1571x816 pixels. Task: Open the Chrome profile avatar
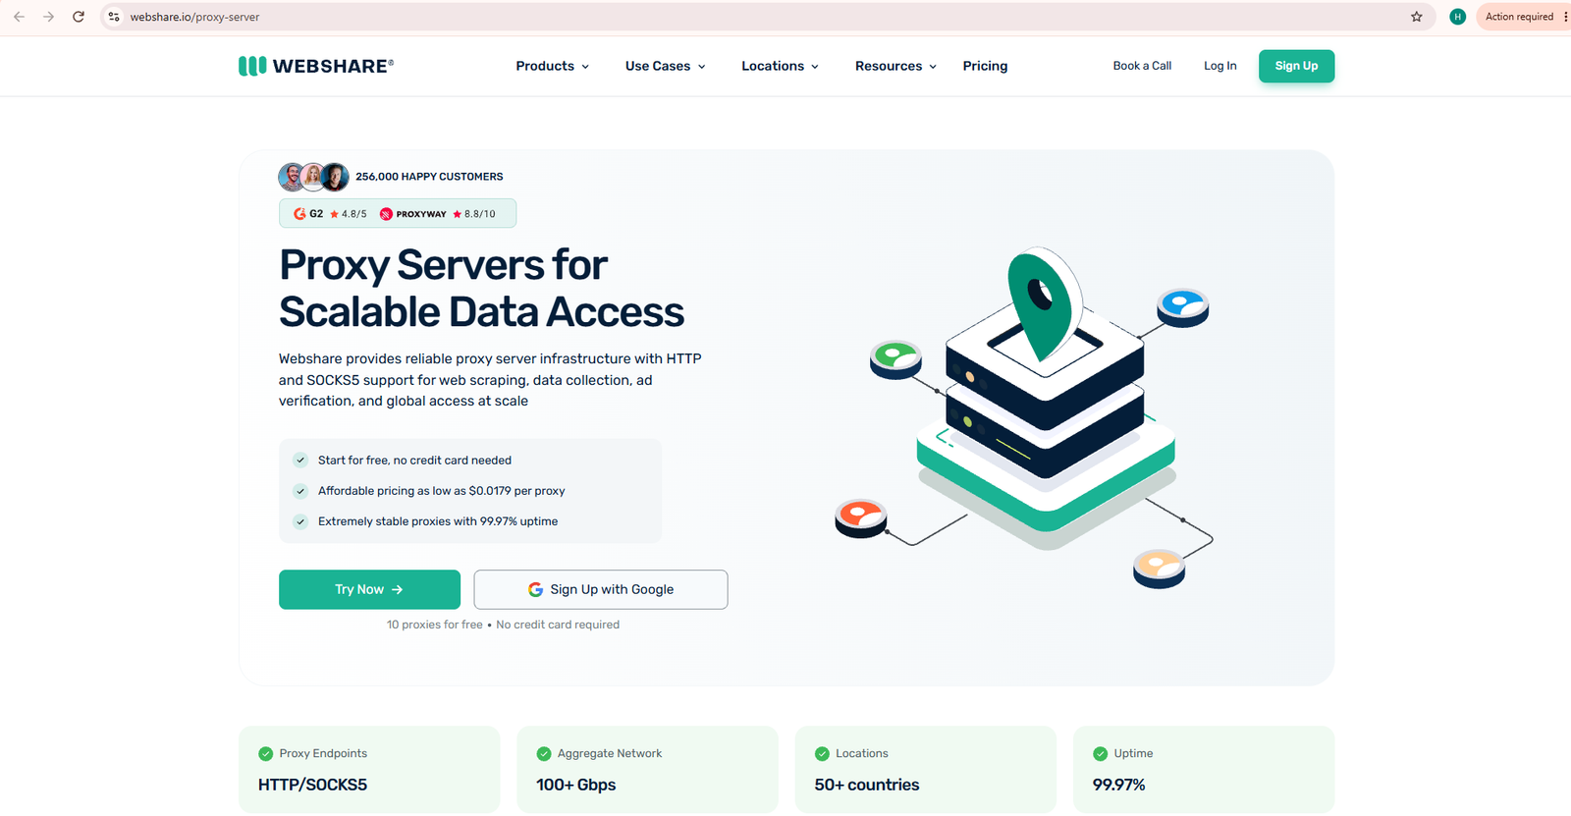[1458, 17]
